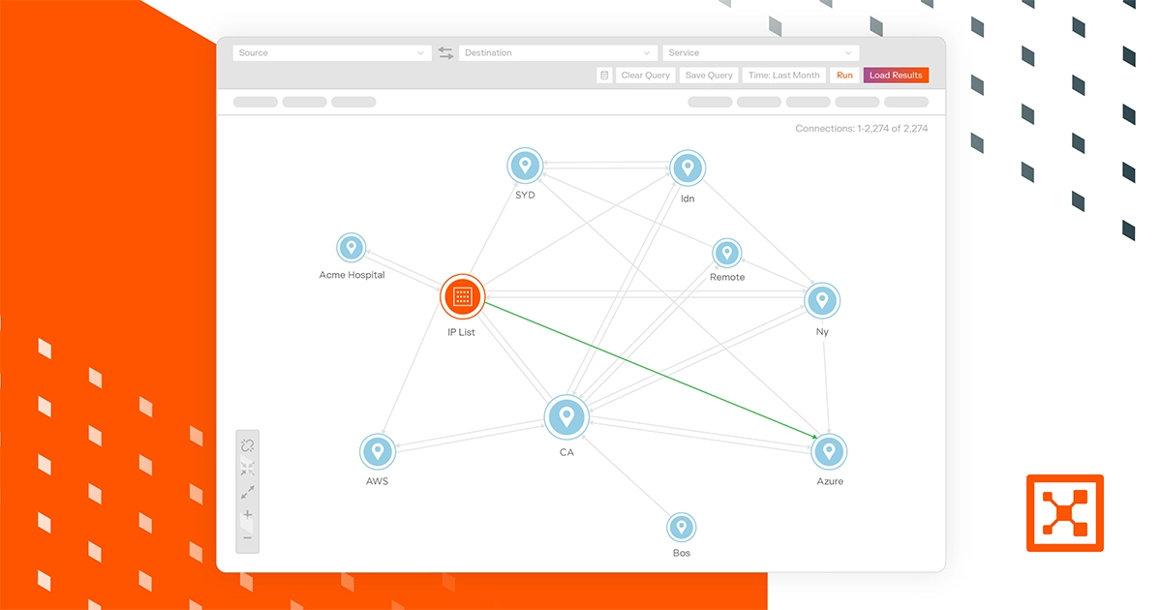This screenshot has height=610, width=1162.
Task: Click the swap source and destination arrows icon
Action: pyautogui.click(x=445, y=52)
